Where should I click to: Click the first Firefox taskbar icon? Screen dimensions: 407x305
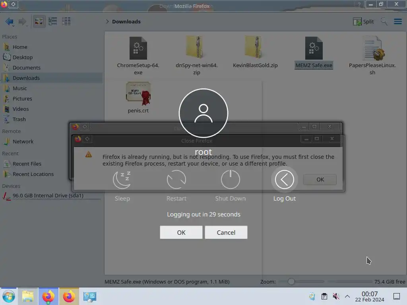pyautogui.click(x=48, y=296)
